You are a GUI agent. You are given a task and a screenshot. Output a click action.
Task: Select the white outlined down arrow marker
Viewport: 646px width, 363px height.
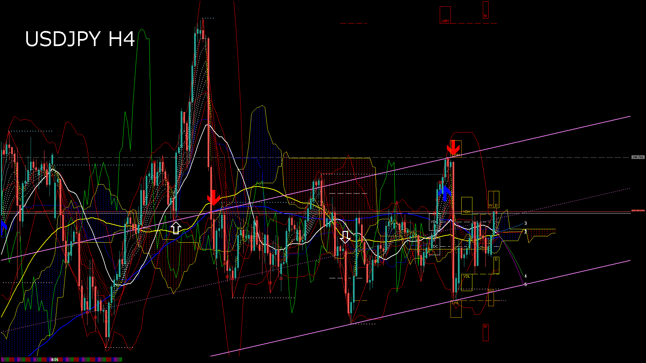345,237
